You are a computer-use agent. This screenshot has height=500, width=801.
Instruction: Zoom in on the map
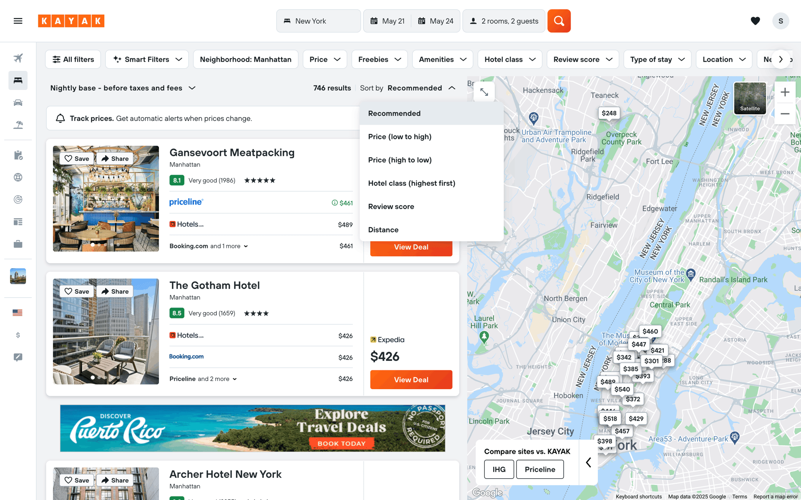[785, 92]
